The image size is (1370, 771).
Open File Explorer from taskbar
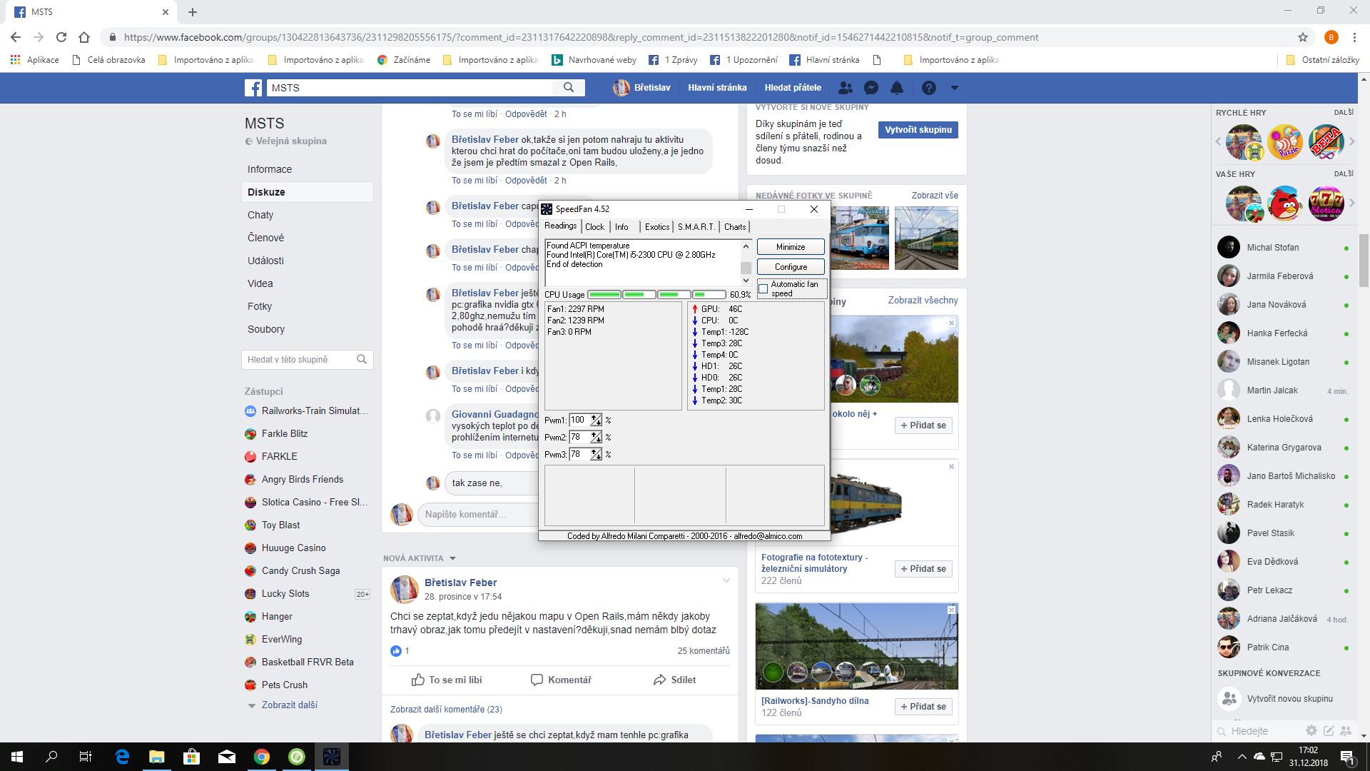click(x=157, y=757)
